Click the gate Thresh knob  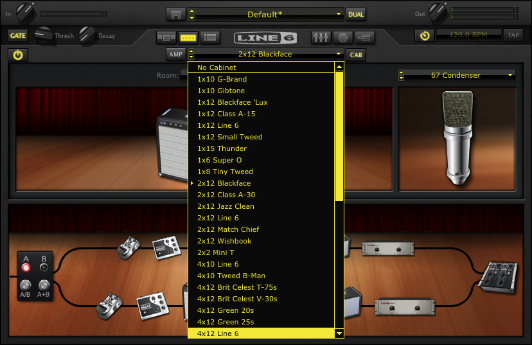44,35
